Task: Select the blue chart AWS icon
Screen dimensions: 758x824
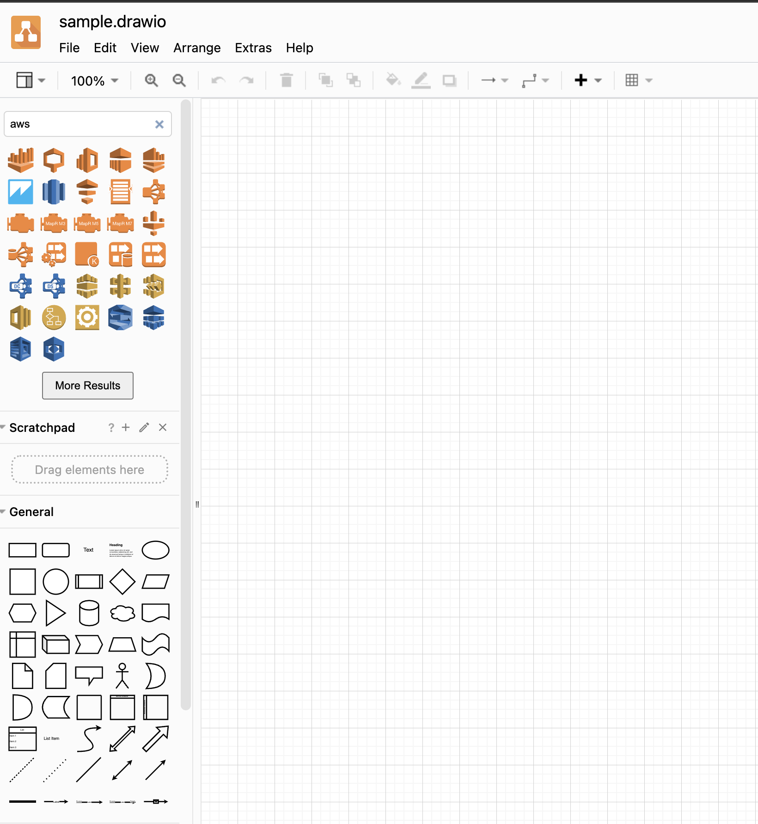Action: [21, 192]
